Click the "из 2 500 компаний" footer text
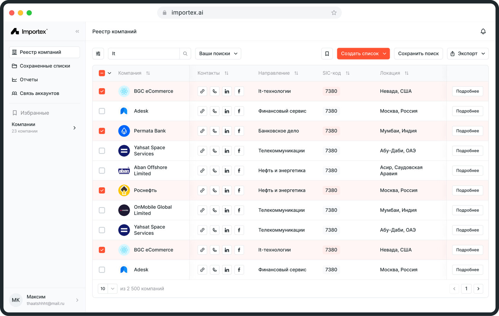499x316 pixels. pyautogui.click(x=142, y=289)
